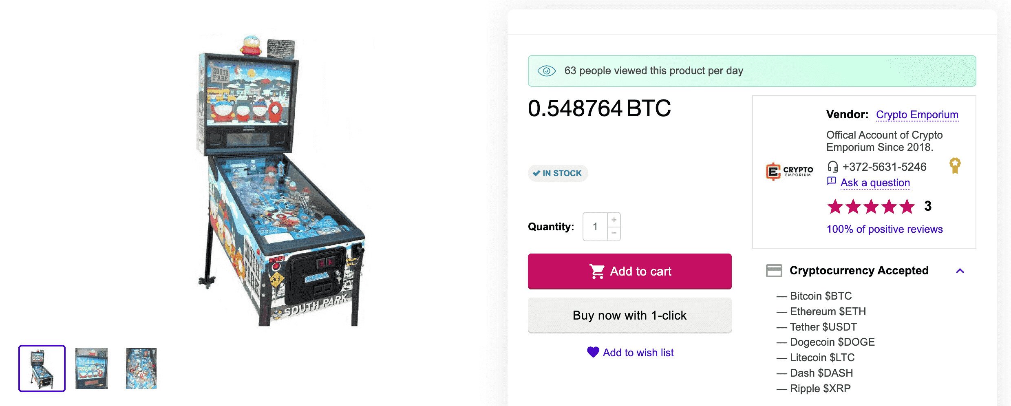Screen dimensions: 1011x406
Task: Click the shopping cart icon inside Add to cart
Action: [598, 271]
